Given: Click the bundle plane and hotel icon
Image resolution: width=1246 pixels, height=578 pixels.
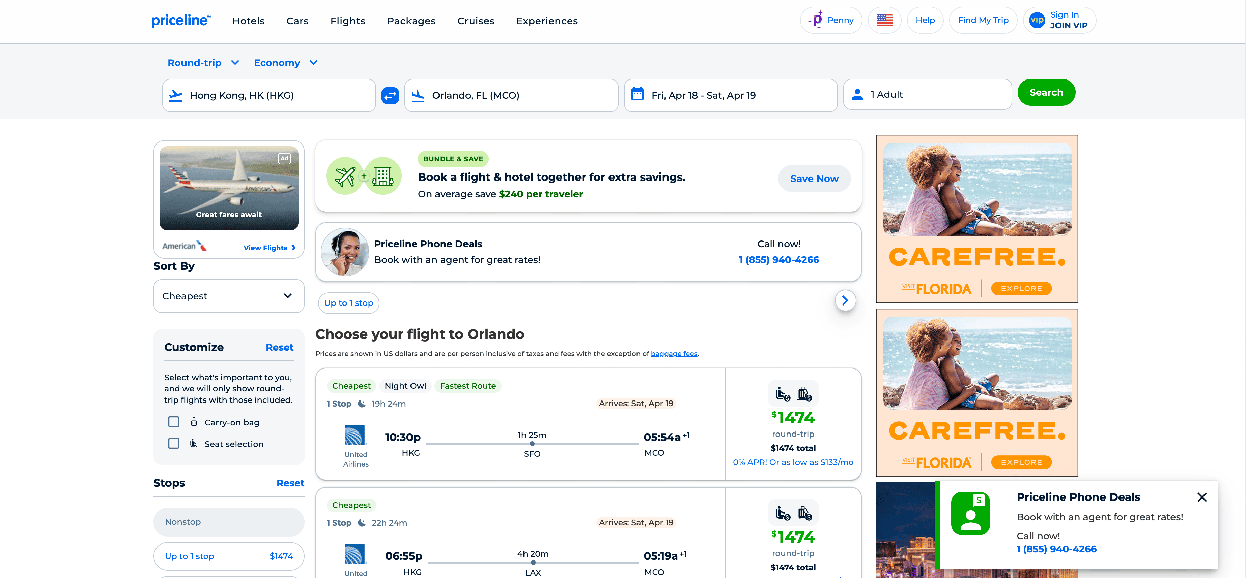Looking at the screenshot, I should click(x=364, y=176).
